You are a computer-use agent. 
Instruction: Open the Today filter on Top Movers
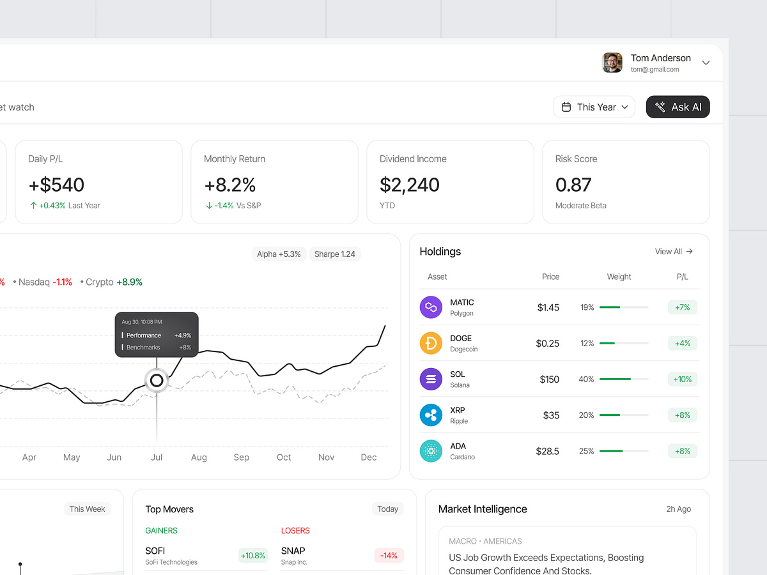click(x=387, y=509)
